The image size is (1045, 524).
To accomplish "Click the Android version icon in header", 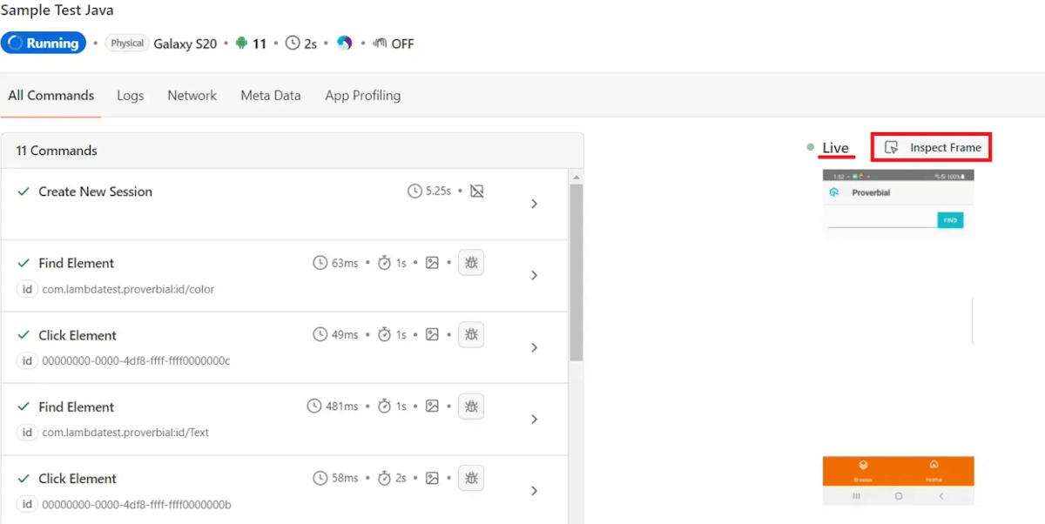I will coord(240,43).
